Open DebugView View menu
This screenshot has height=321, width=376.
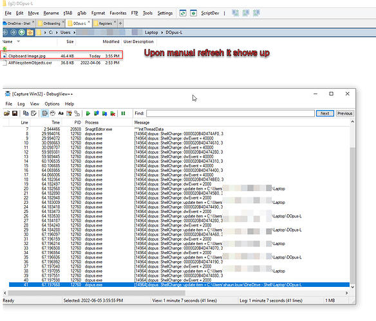tap(35, 104)
